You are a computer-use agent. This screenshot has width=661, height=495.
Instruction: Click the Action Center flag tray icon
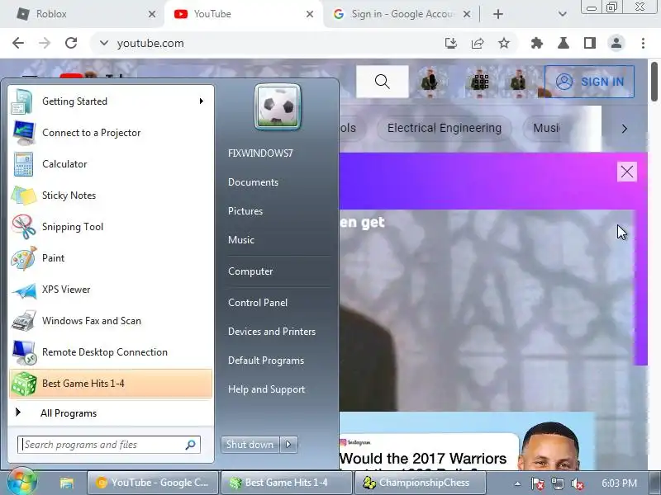pyautogui.click(x=538, y=483)
